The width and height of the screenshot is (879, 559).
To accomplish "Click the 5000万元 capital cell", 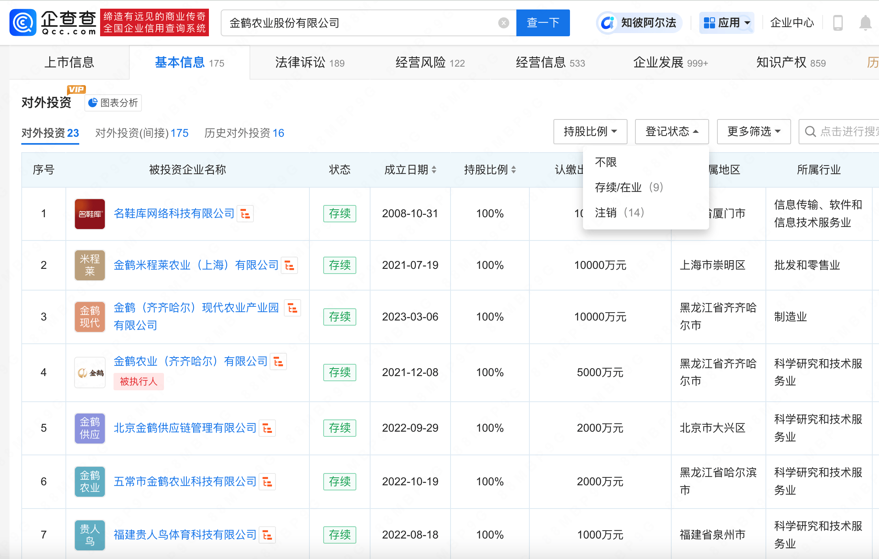I will click(600, 373).
